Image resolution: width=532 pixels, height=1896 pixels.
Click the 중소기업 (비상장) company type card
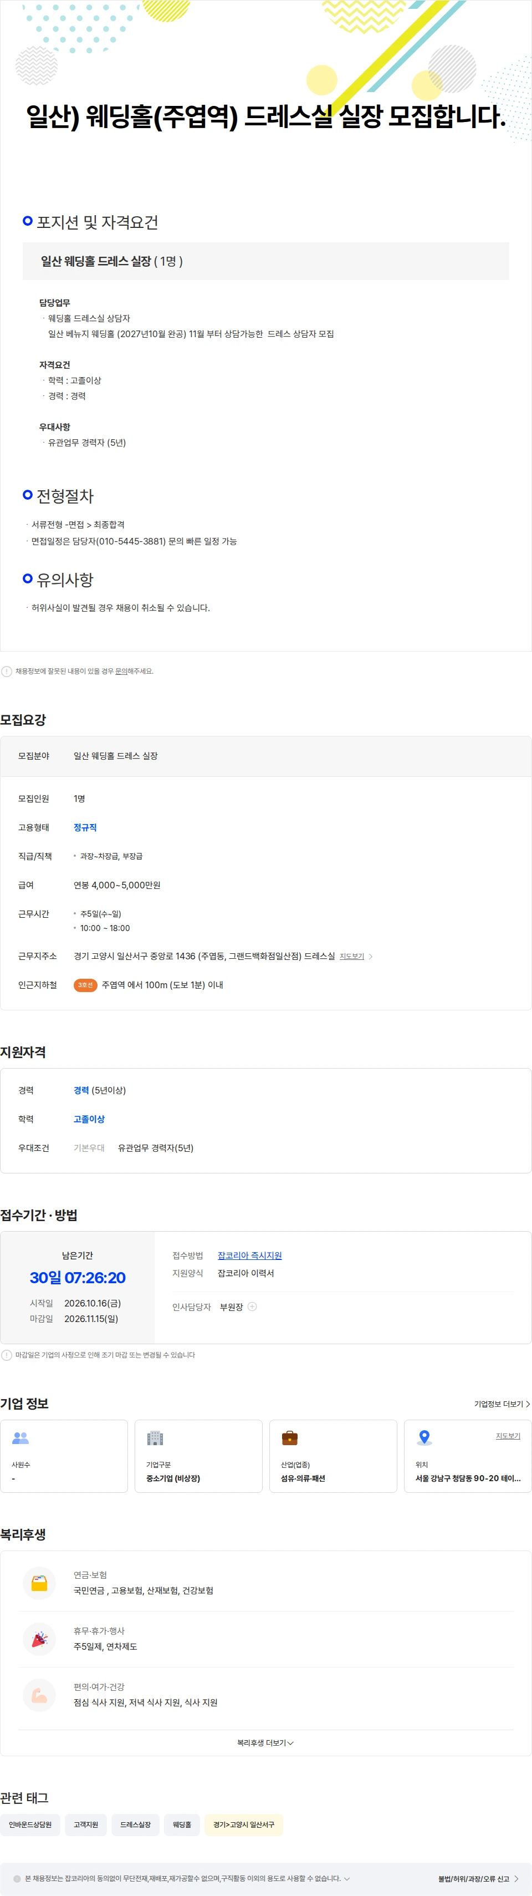pos(199,1456)
